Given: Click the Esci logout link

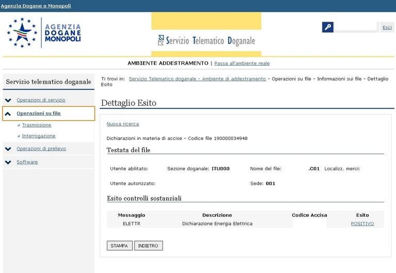Looking at the screenshot, I should pyautogui.click(x=387, y=27).
